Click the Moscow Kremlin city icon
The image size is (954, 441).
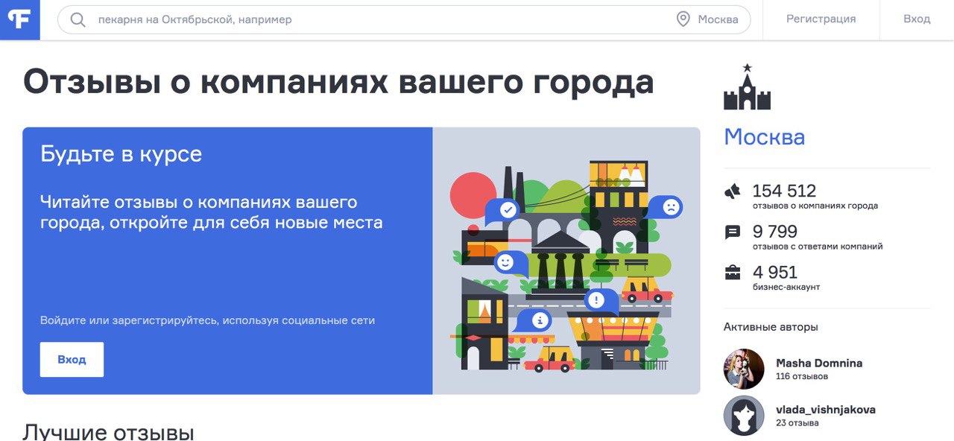[x=747, y=88]
